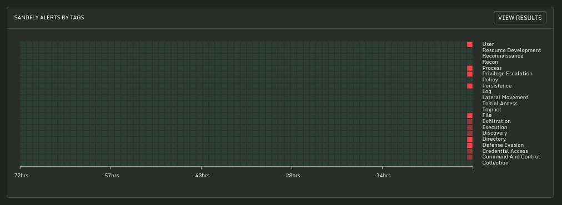Click the "72hrs" time axis label
Image resolution: width=562 pixels, height=205 pixels.
pyautogui.click(x=21, y=176)
